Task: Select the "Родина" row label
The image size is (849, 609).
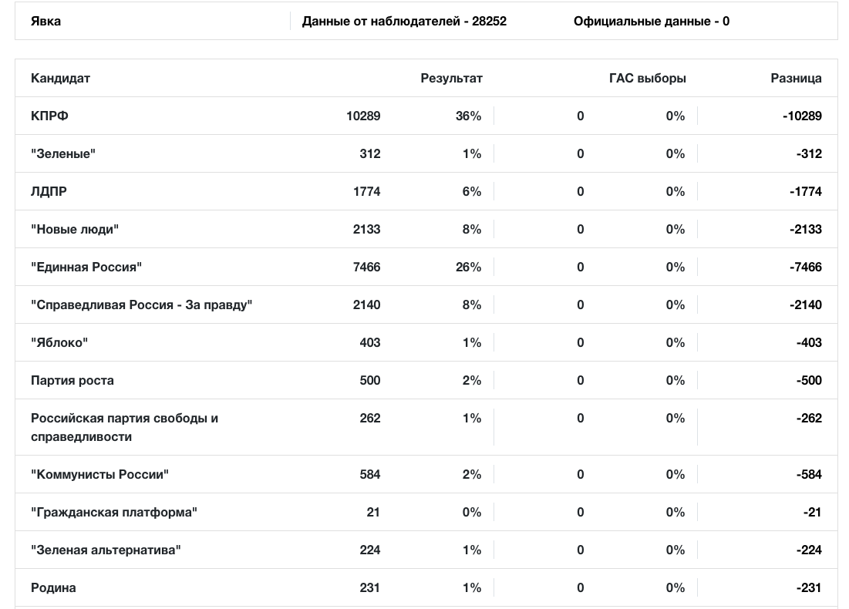Action: tap(53, 587)
